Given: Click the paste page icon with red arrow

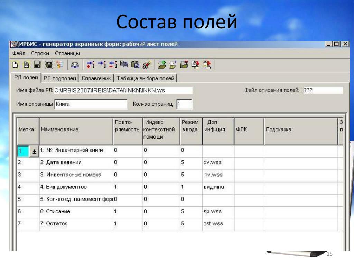Looking at the screenshot, I should tap(206, 65).
